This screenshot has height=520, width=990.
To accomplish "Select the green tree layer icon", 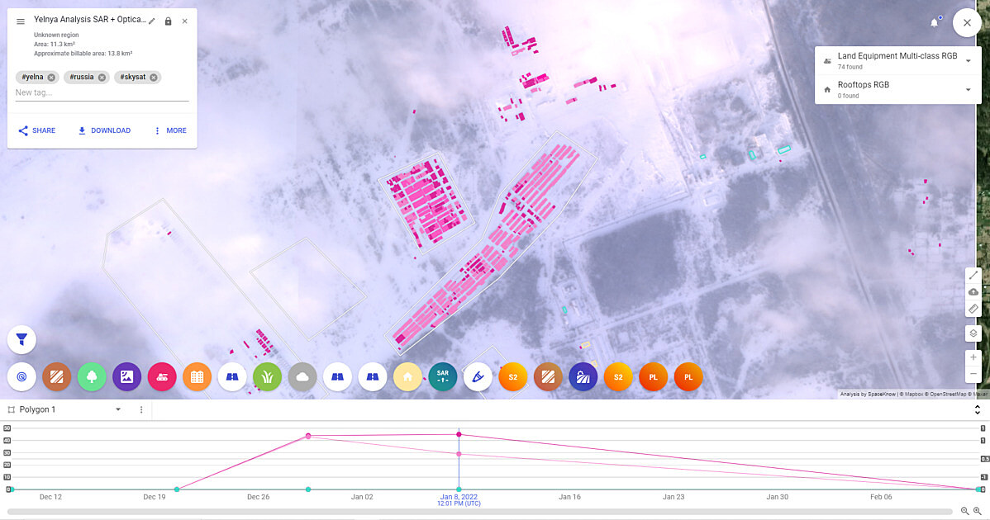I will click(x=92, y=376).
